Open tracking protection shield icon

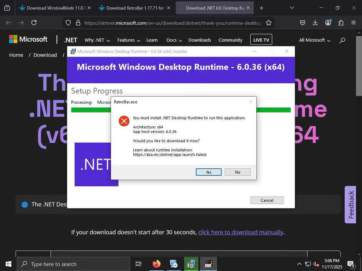(68, 23)
